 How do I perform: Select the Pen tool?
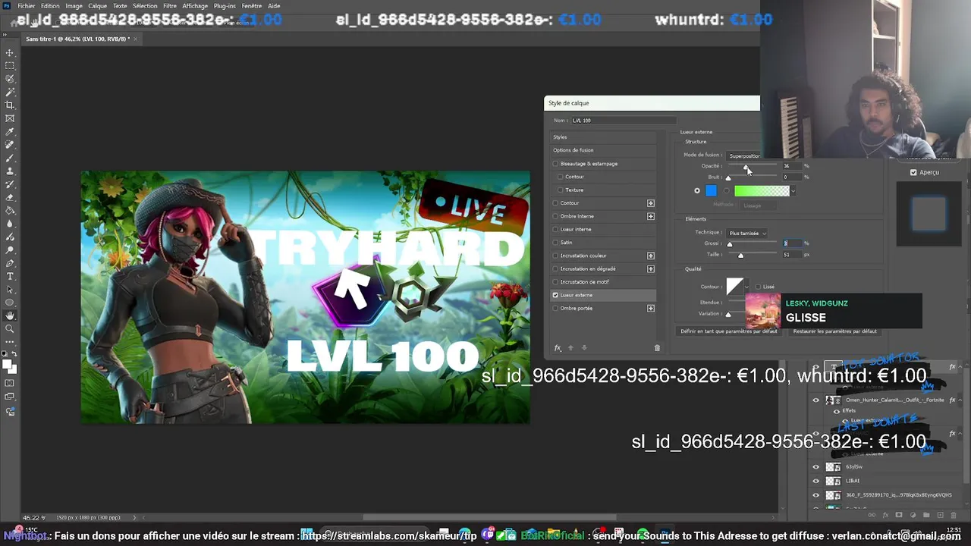tap(10, 263)
